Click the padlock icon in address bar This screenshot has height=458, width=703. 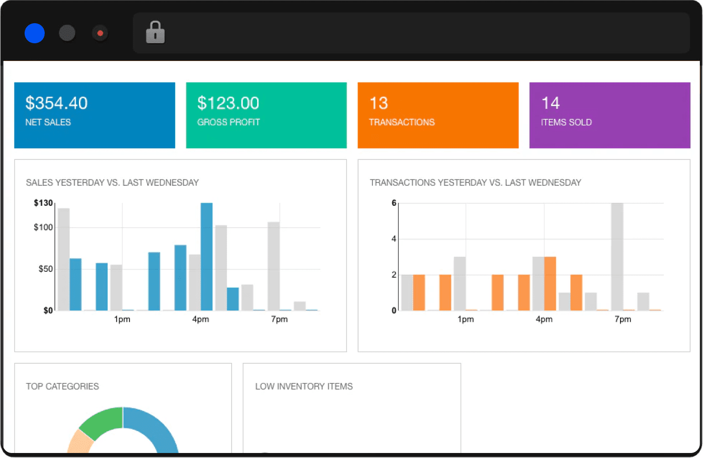click(155, 33)
